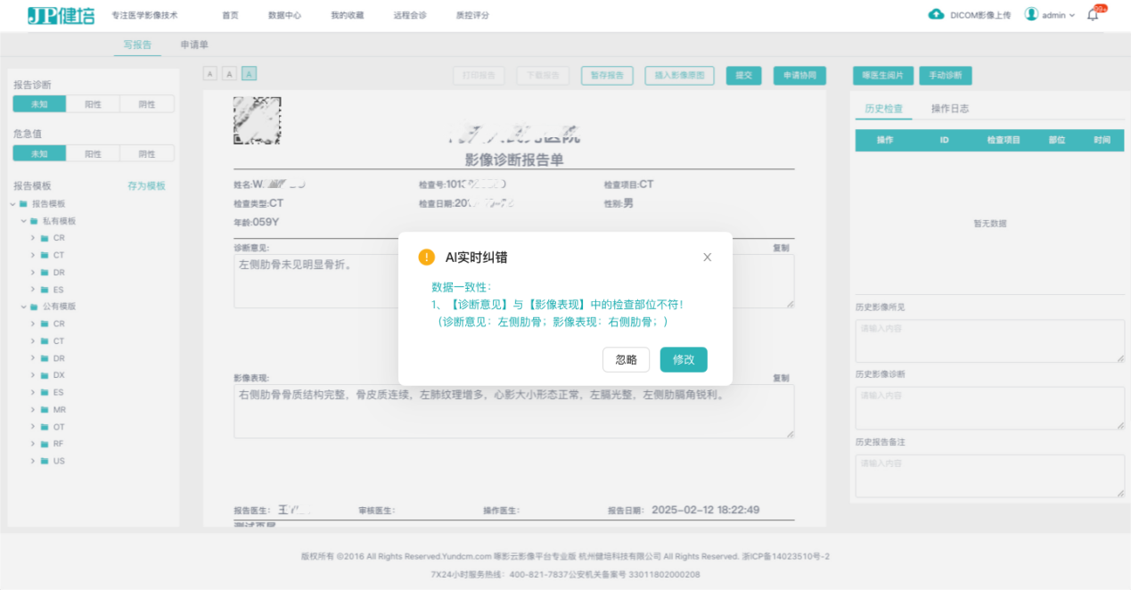Open the admin account dropdown arrow
Viewport: 1131px width, 590px height.
pos(1072,15)
